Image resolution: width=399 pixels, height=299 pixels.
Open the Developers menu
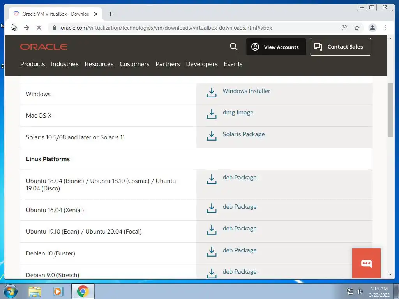pos(202,64)
